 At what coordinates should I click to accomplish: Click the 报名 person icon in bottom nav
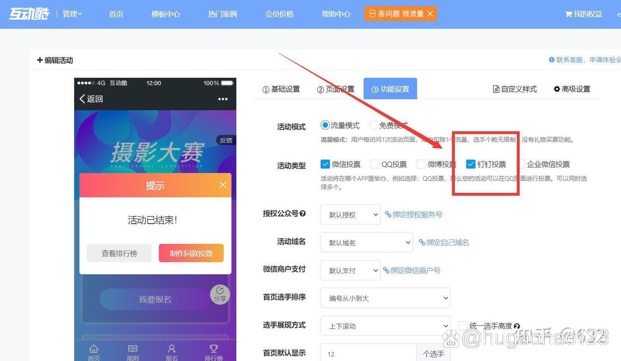pos(171,349)
